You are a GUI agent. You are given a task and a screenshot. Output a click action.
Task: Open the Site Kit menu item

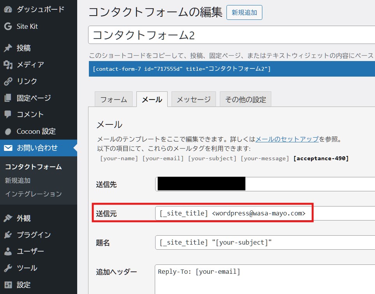(27, 26)
